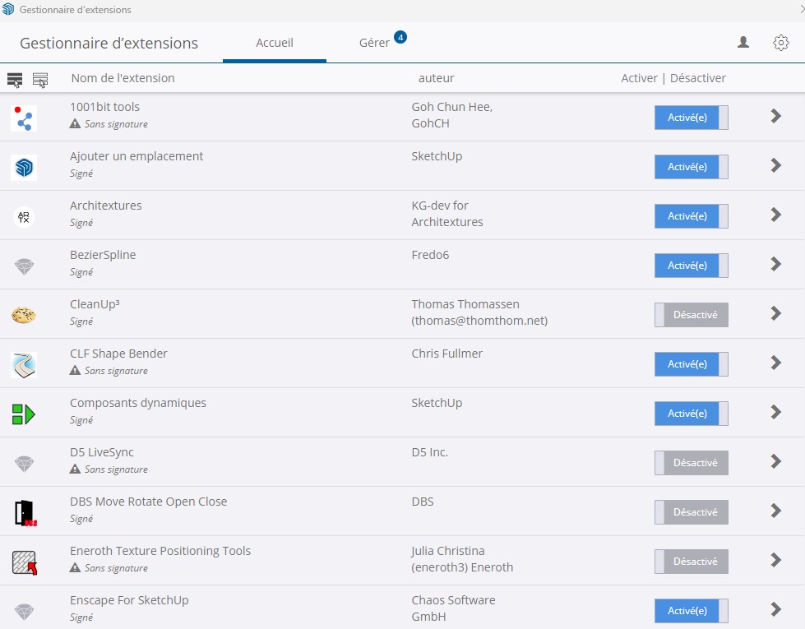
Task: Disable the BezierSpline extension toggle
Action: (691, 266)
